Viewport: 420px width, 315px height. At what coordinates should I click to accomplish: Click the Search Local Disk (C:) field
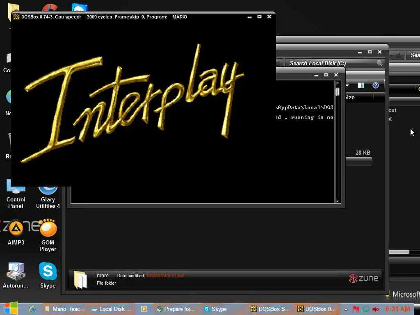coord(334,63)
